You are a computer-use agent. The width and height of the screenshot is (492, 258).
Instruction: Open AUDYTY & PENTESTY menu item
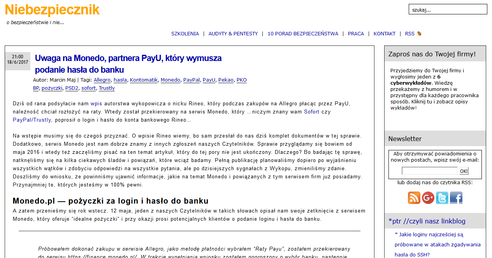coord(233,34)
